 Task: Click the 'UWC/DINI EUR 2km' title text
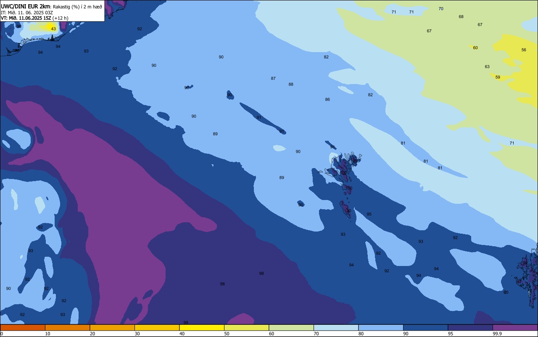point(26,6)
